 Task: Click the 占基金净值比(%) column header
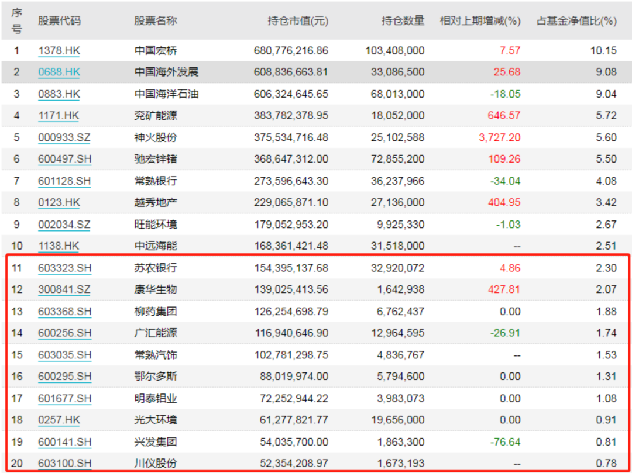576,21
